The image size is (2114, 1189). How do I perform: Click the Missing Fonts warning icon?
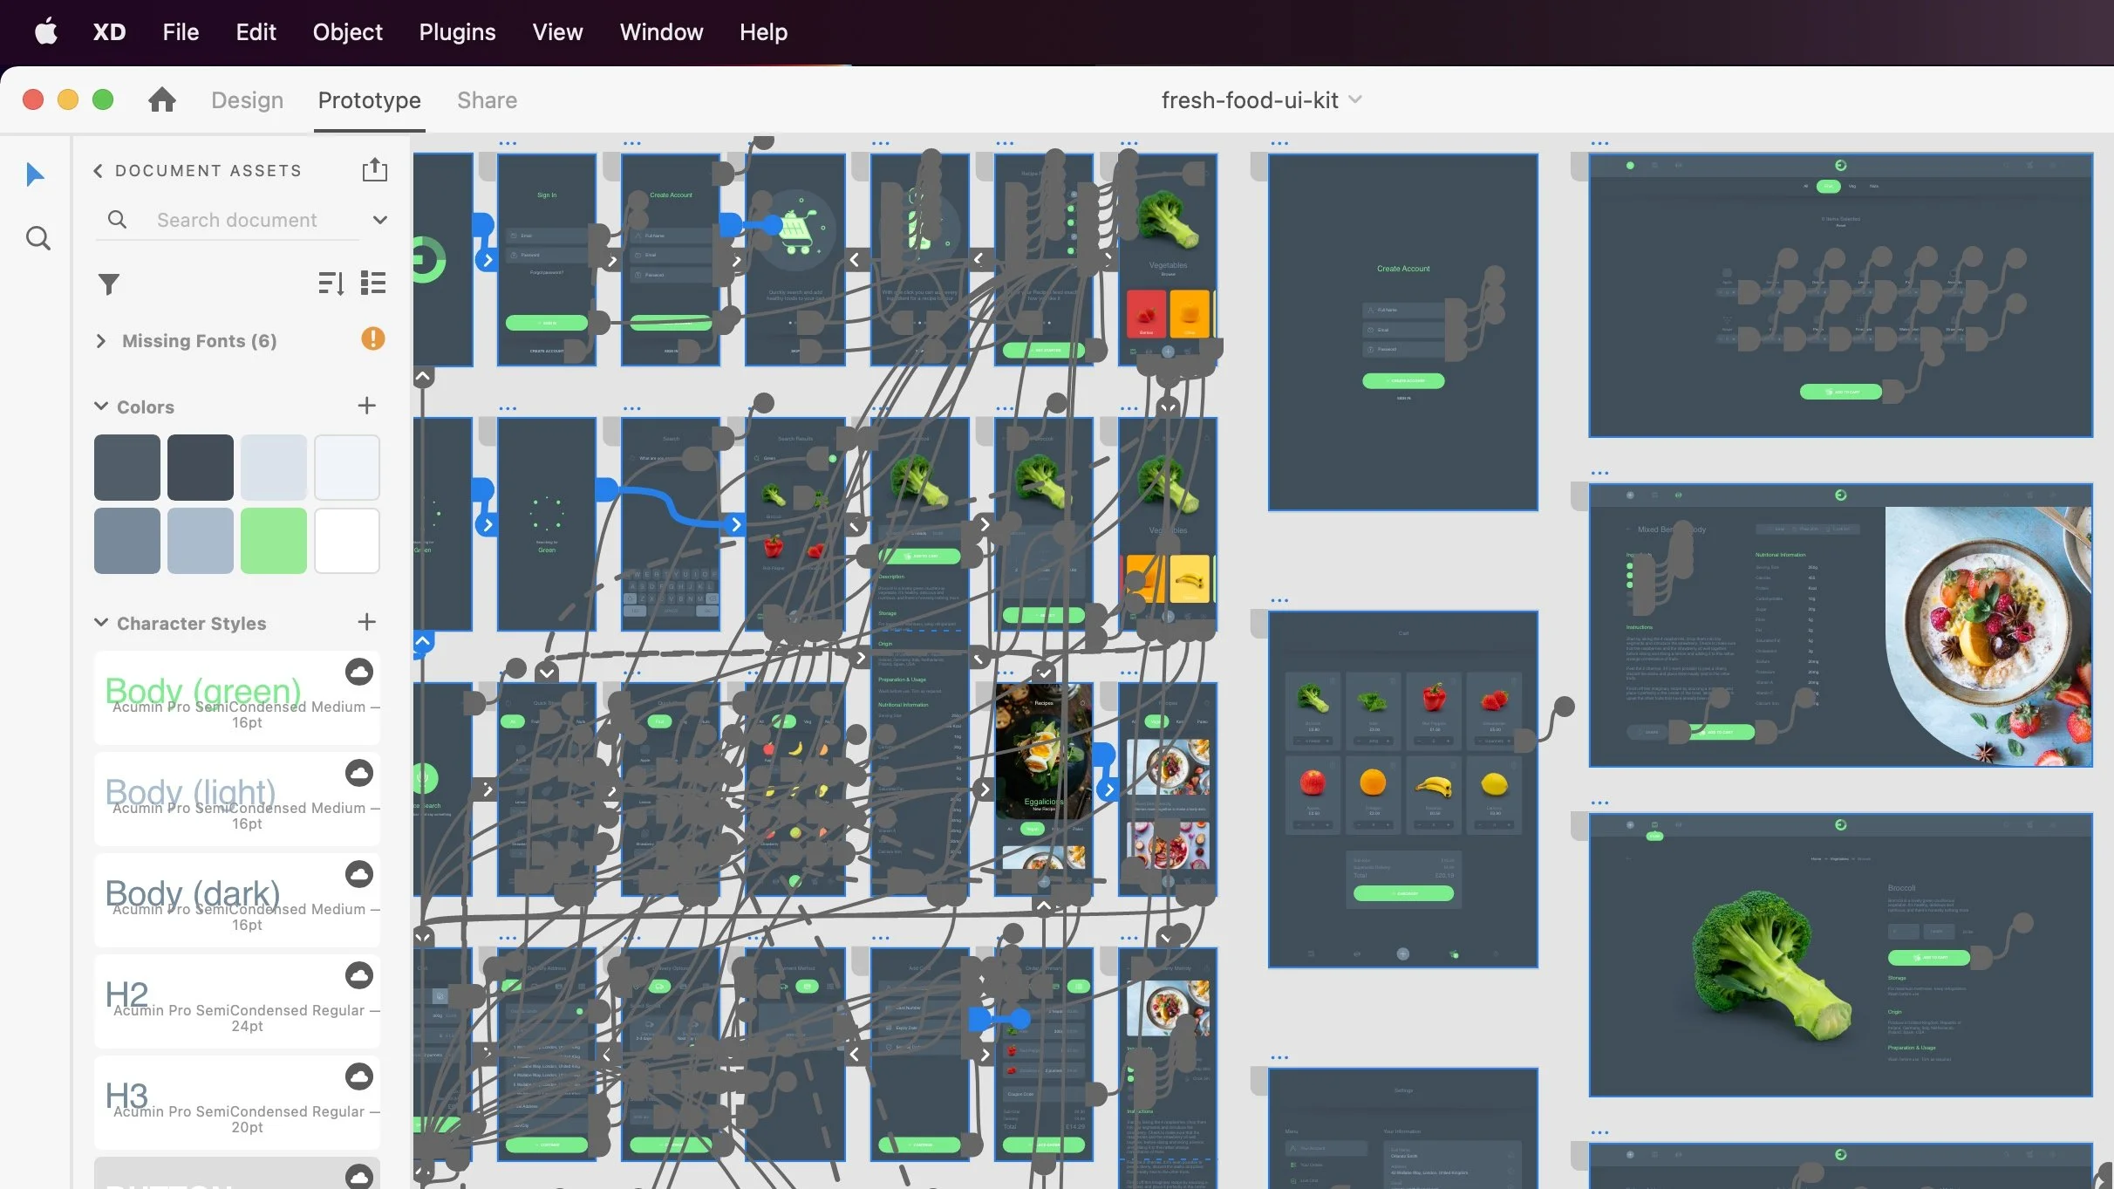[372, 338]
